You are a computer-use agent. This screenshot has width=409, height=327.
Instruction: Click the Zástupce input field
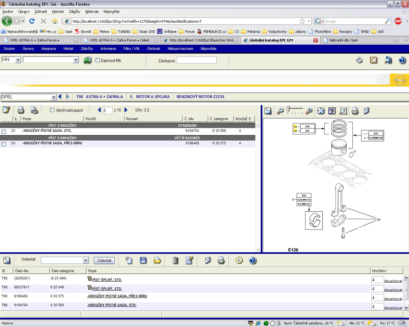coord(197,60)
